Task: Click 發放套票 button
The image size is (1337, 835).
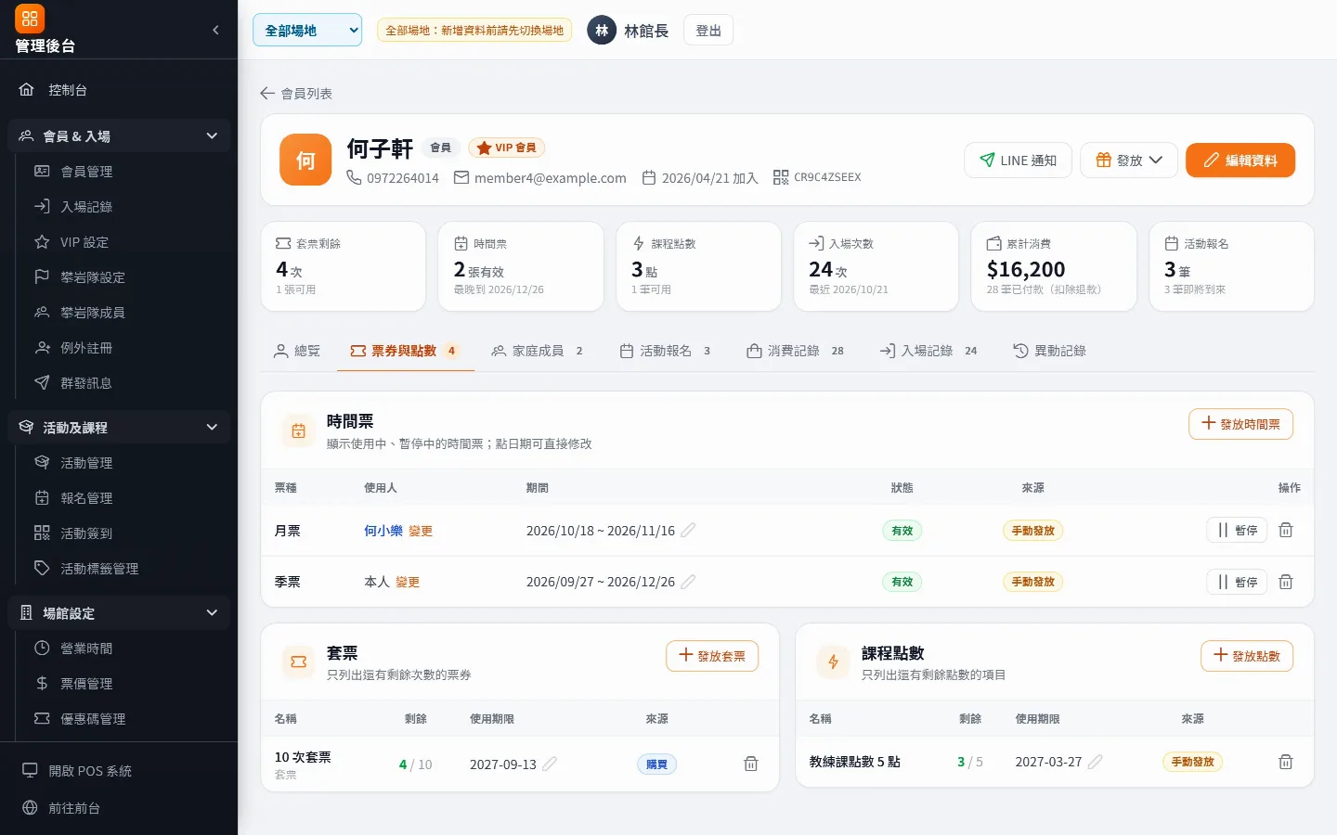Action: [x=712, y=656]
